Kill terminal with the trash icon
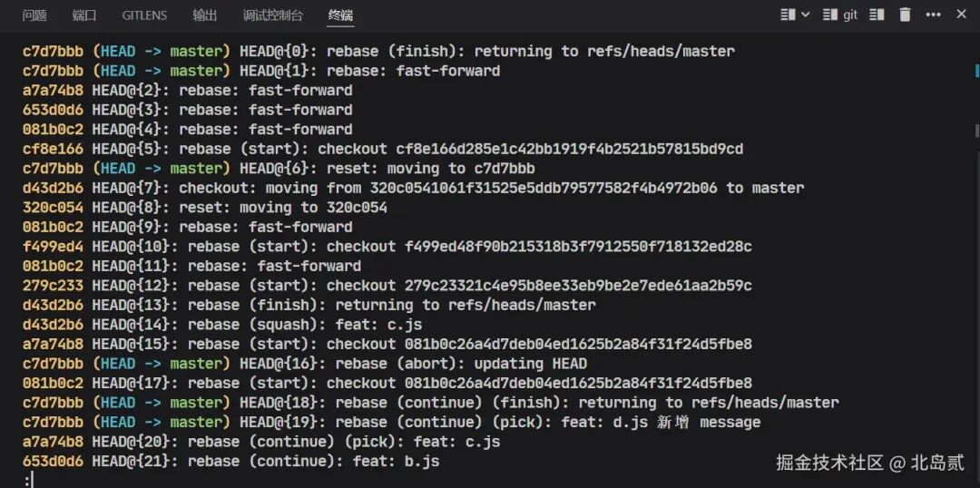The width and height of the screenshot is (980, 488). (x=905, y=15)
